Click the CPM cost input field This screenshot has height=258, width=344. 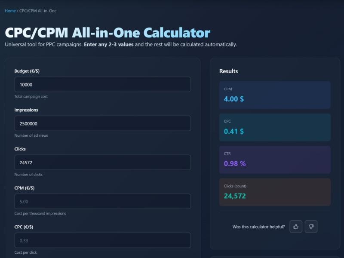coord(102,201)
